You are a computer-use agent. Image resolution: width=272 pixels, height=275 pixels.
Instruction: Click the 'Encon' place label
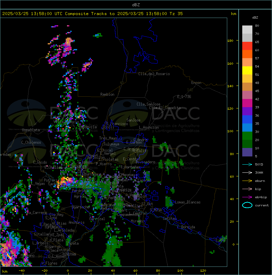196,83
